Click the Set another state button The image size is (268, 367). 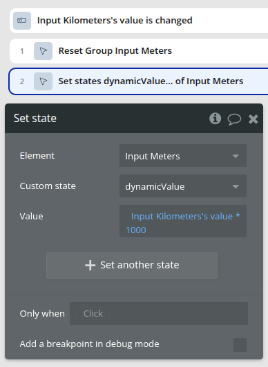coord(132,266)
